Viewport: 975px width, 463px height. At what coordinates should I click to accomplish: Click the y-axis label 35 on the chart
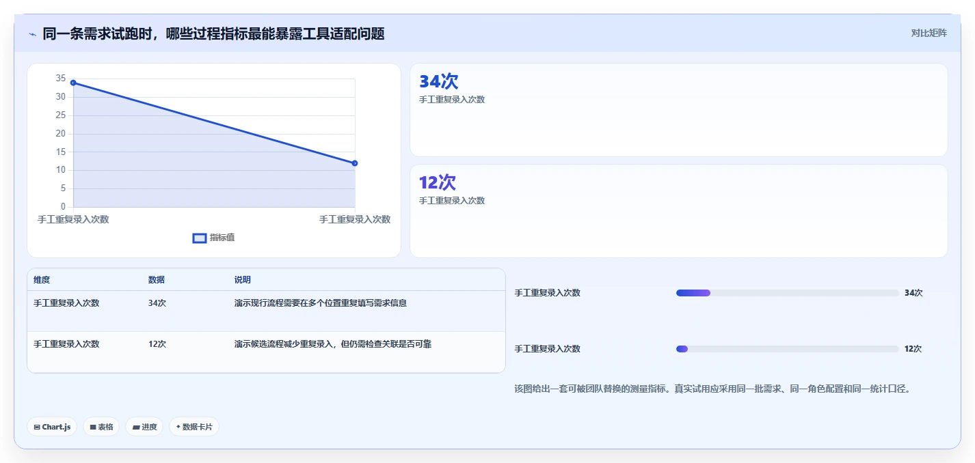pos(61,79)
